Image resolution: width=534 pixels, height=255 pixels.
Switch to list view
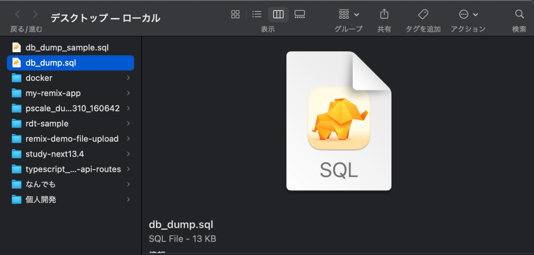click(x=257, y=14)
